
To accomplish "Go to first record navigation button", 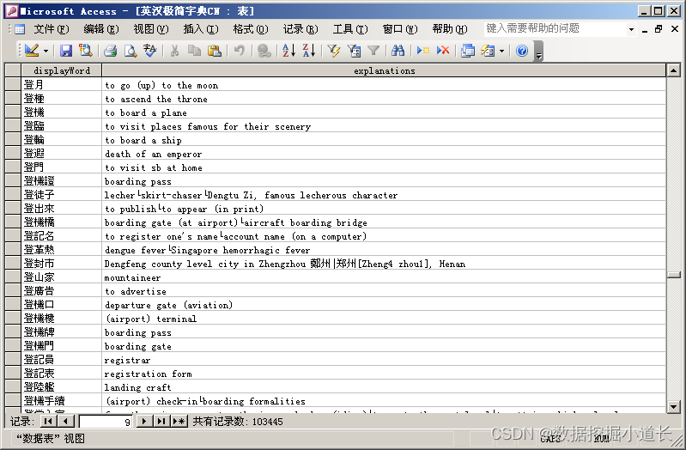I will (x=48, y=421).
